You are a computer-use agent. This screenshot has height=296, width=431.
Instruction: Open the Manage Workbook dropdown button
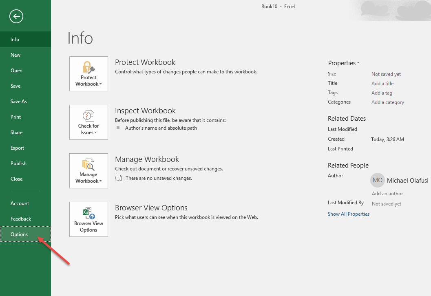coord(88,171)
